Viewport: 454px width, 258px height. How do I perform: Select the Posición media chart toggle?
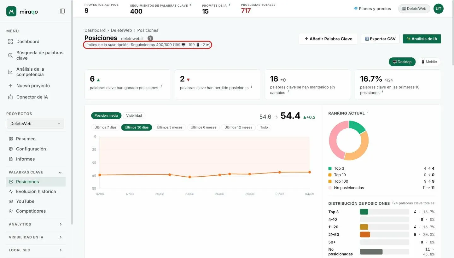click(x=106, y=115)
